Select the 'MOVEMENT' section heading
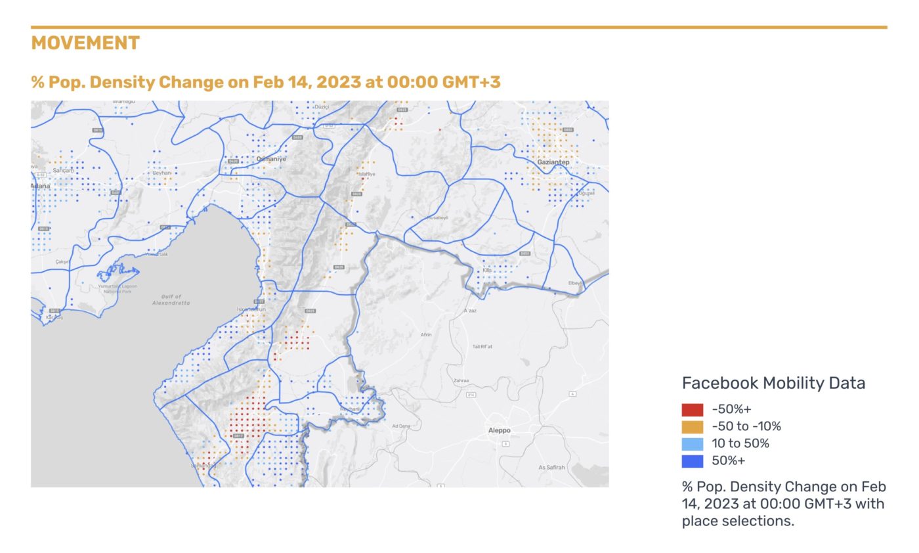Screen dimensions: 919x553 (85, 43)
